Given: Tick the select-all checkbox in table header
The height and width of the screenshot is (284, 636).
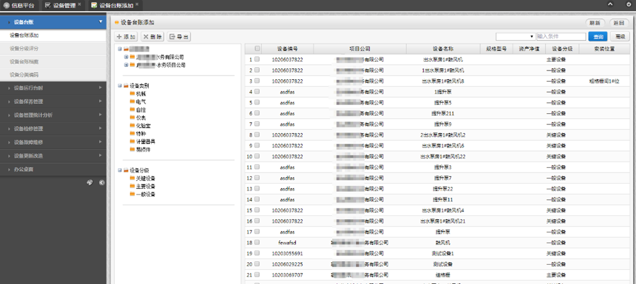Looking at the screenshot, I should (257, 49).
